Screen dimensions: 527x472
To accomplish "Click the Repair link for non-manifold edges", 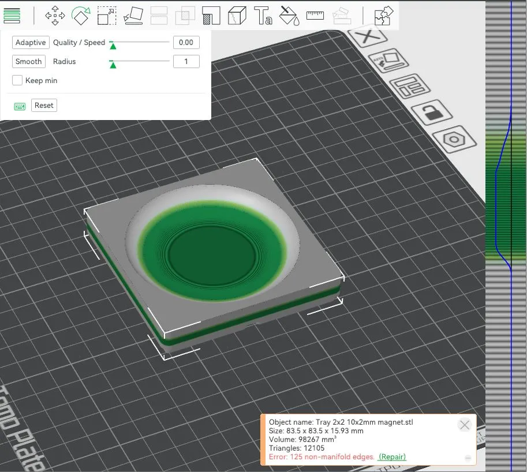I will (391, 456).
